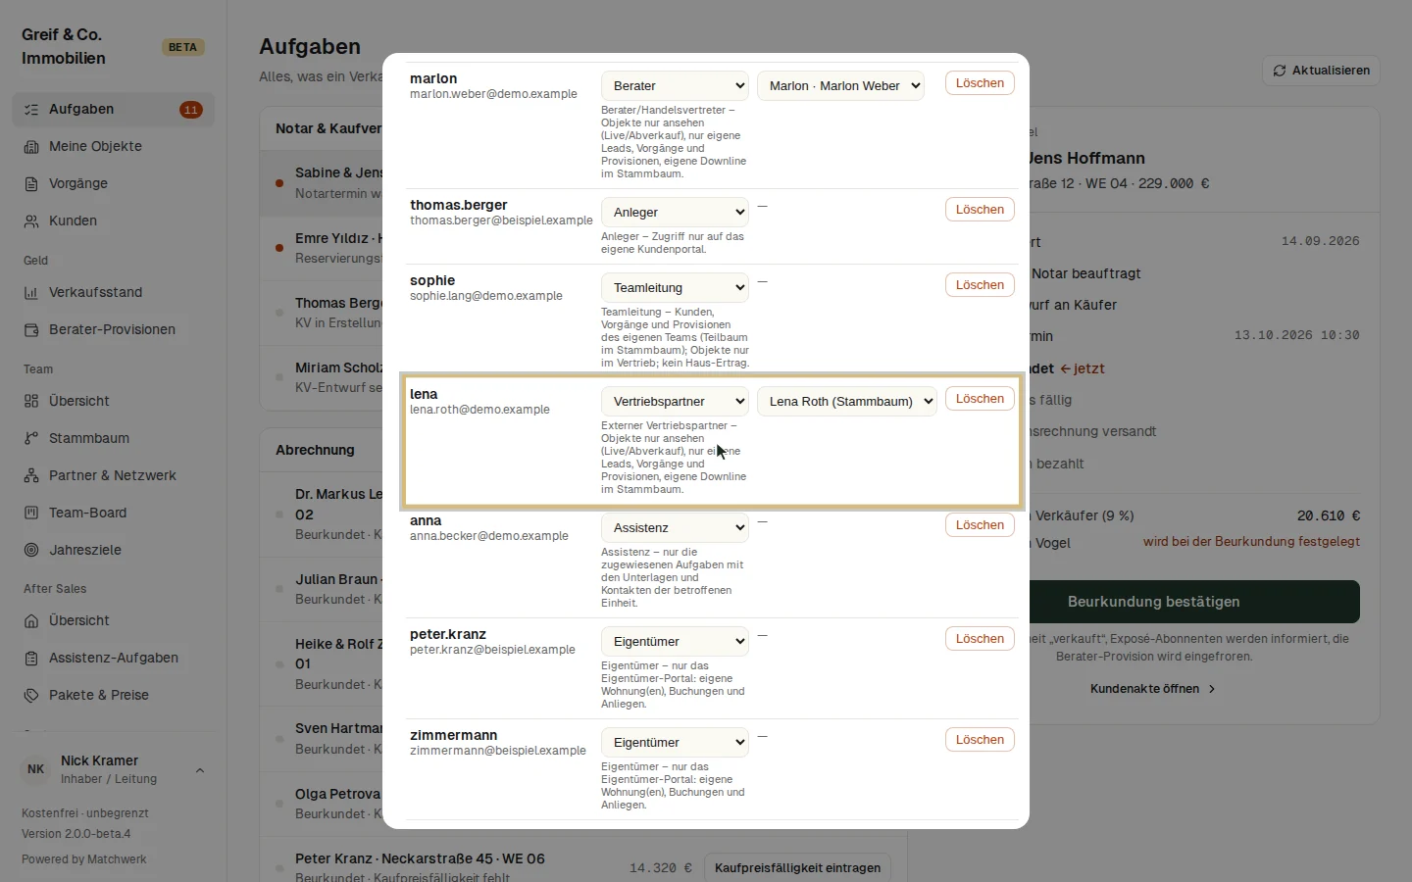The width and height of the screenshot is (1412, 882).
Task: Click the Team-Board icon
Action: [x=31, y=514]
